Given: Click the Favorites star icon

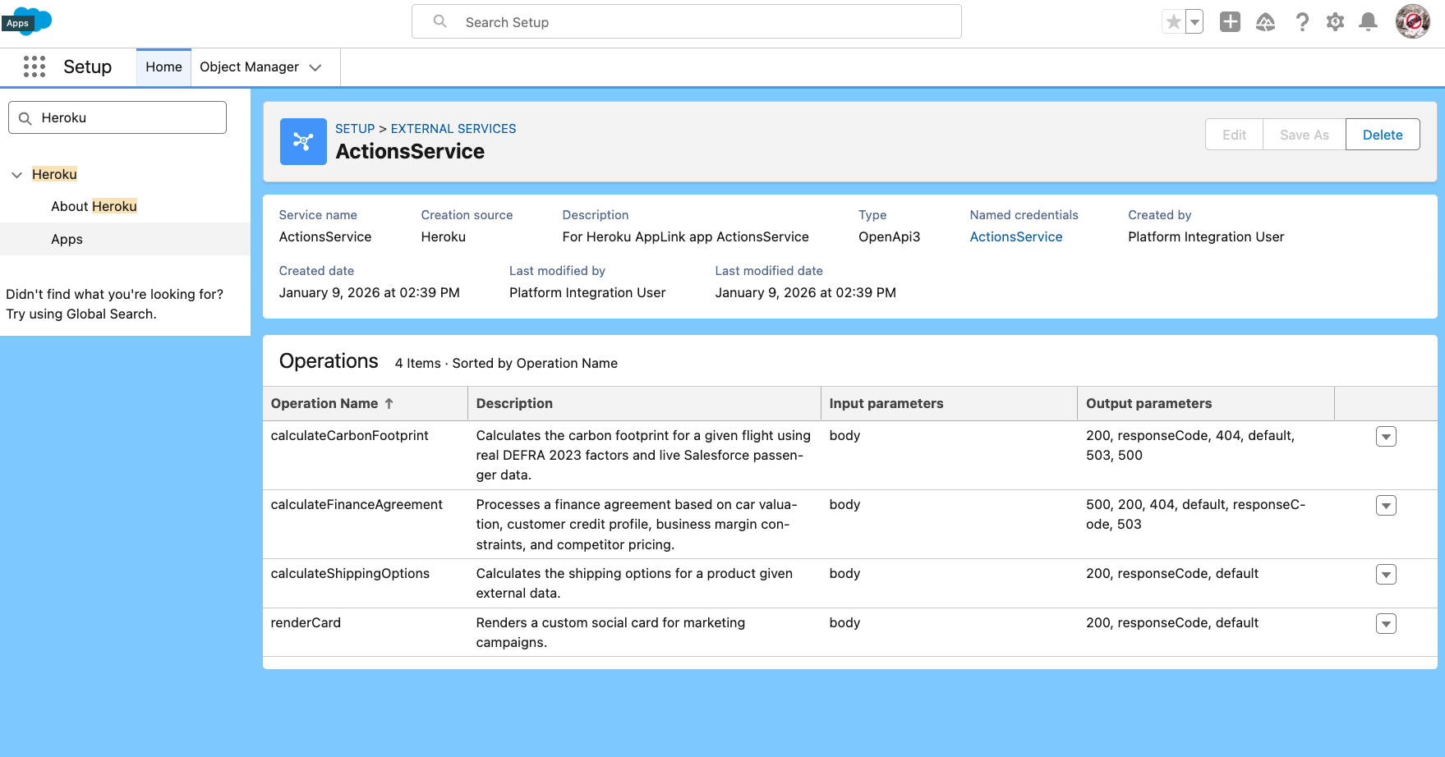Looking at the screenshot, I should 1174,22.
